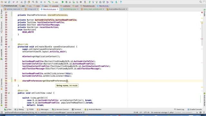This screenshot has width=206, height=116.
Task: Click the Copy toolbar icon
Action: pyautogui.click(x=25, y=2)
